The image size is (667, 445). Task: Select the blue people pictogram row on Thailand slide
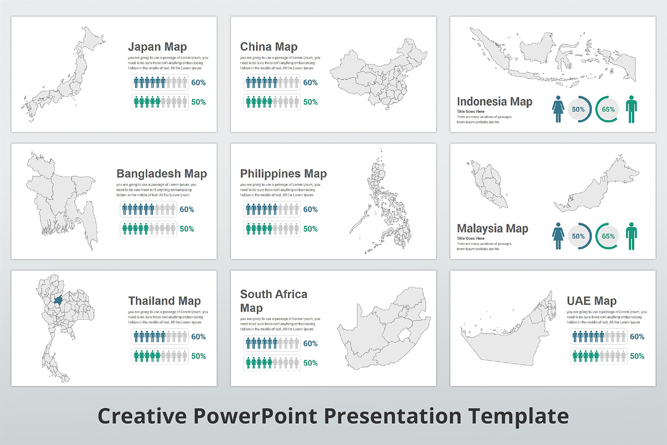[160, 337]
